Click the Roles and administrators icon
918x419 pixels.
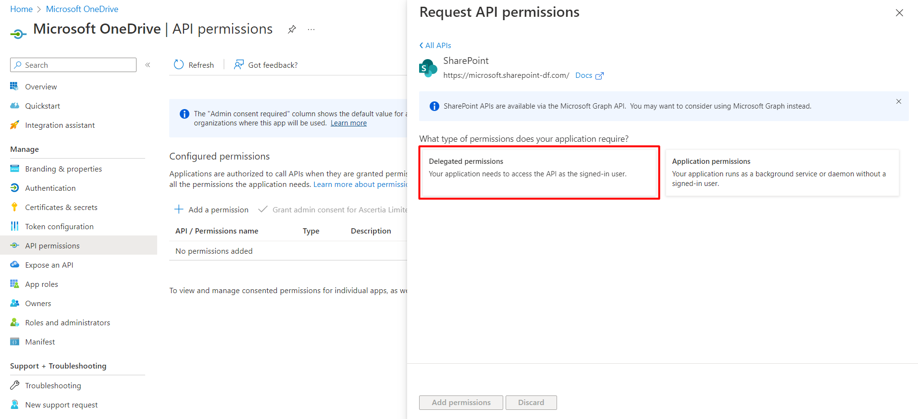point(14,322)
